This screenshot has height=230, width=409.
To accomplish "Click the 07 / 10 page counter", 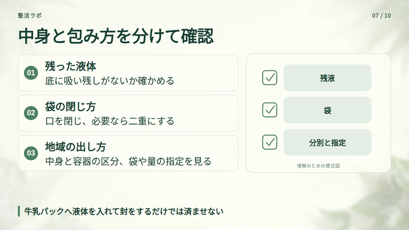I will pyautogui.click(x=382, y=16).
